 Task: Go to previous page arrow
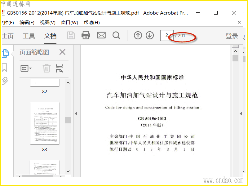[138, 35]
